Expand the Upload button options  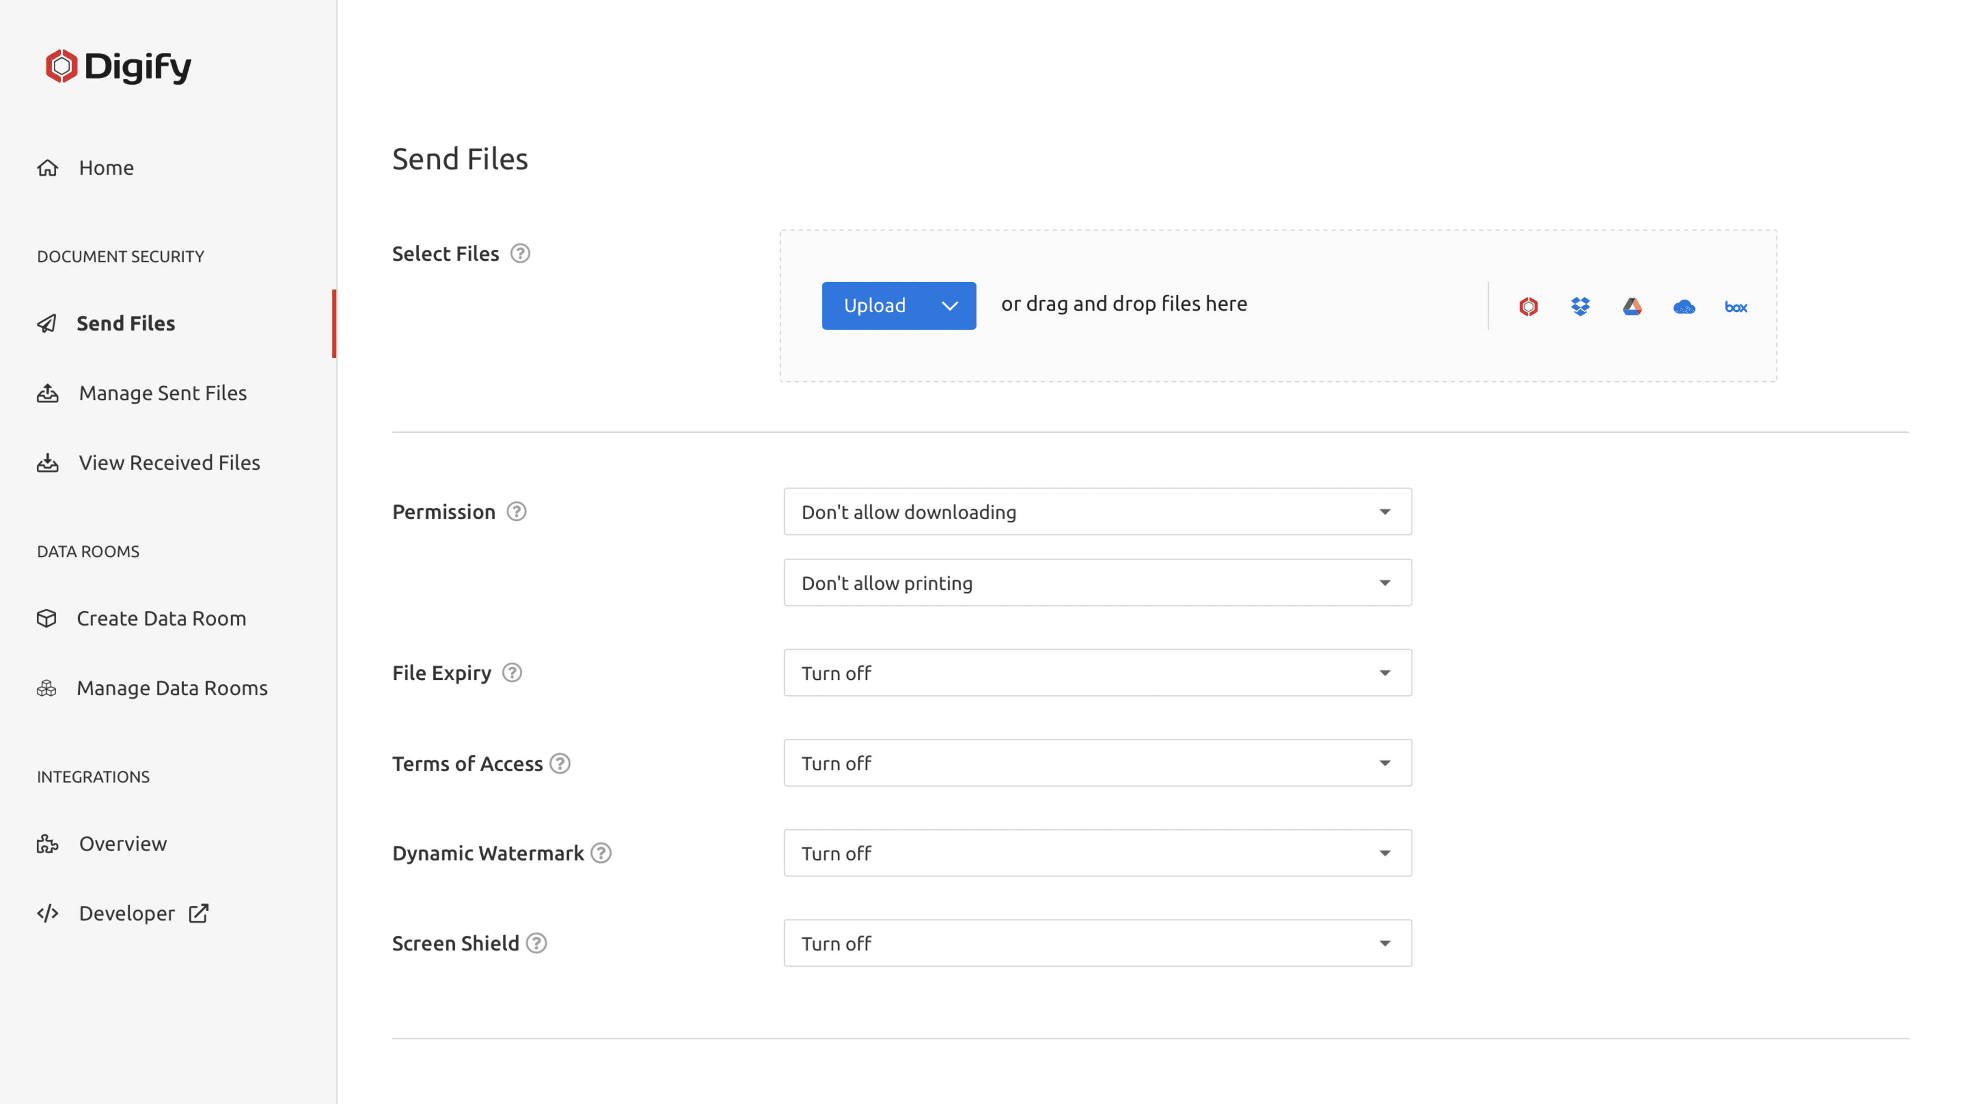click(949, 306)
